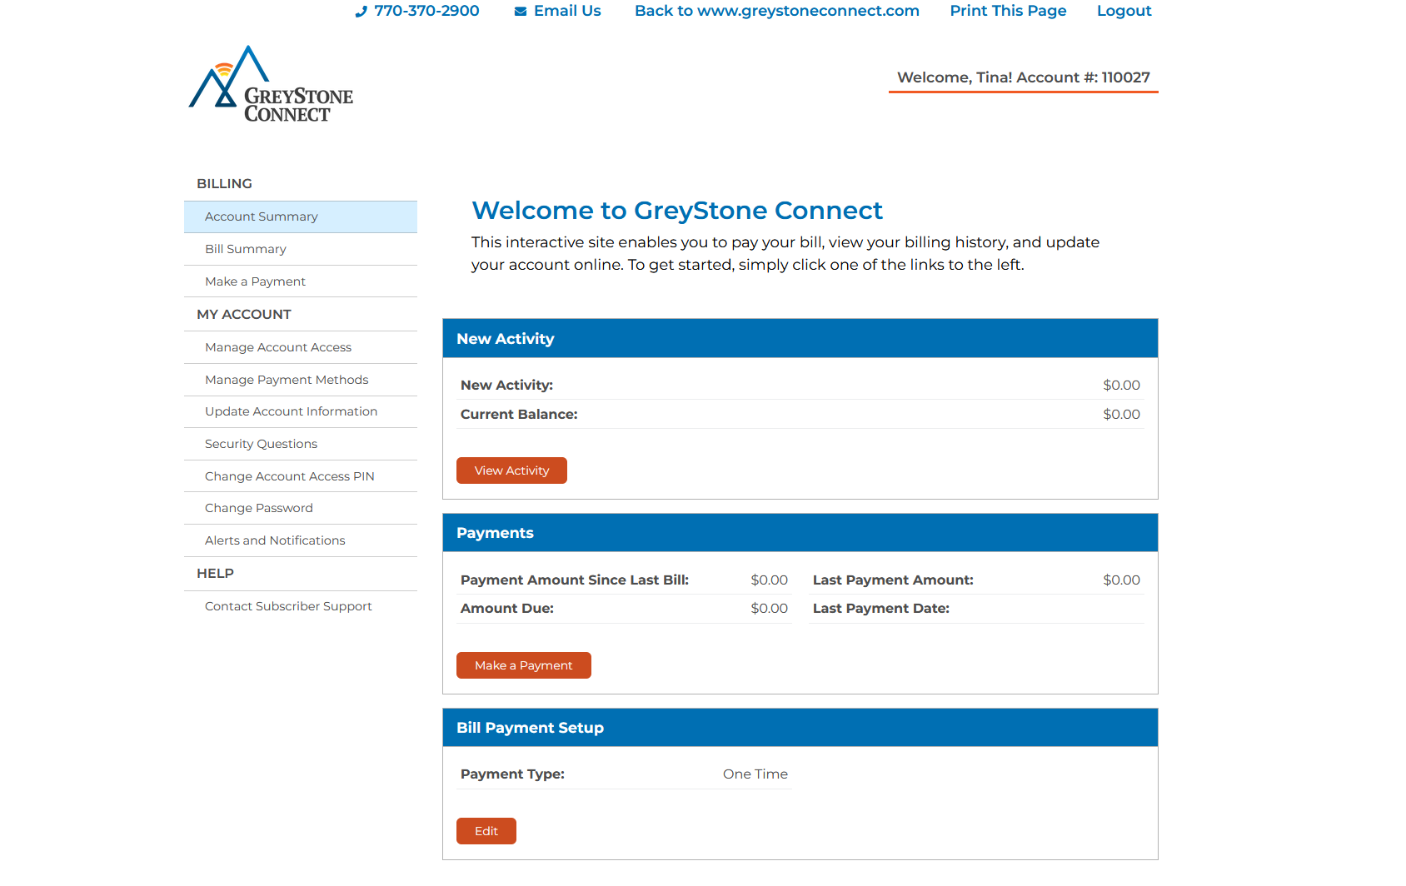Open Contact Subscriber Support
Image resolution: width=1406 pixels, height=886 pixels.
301,606
